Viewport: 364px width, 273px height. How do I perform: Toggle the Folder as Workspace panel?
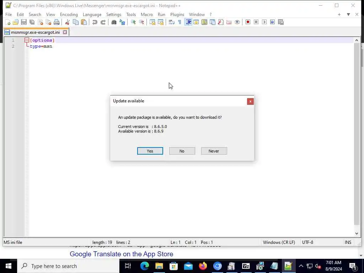click(229, 22)
